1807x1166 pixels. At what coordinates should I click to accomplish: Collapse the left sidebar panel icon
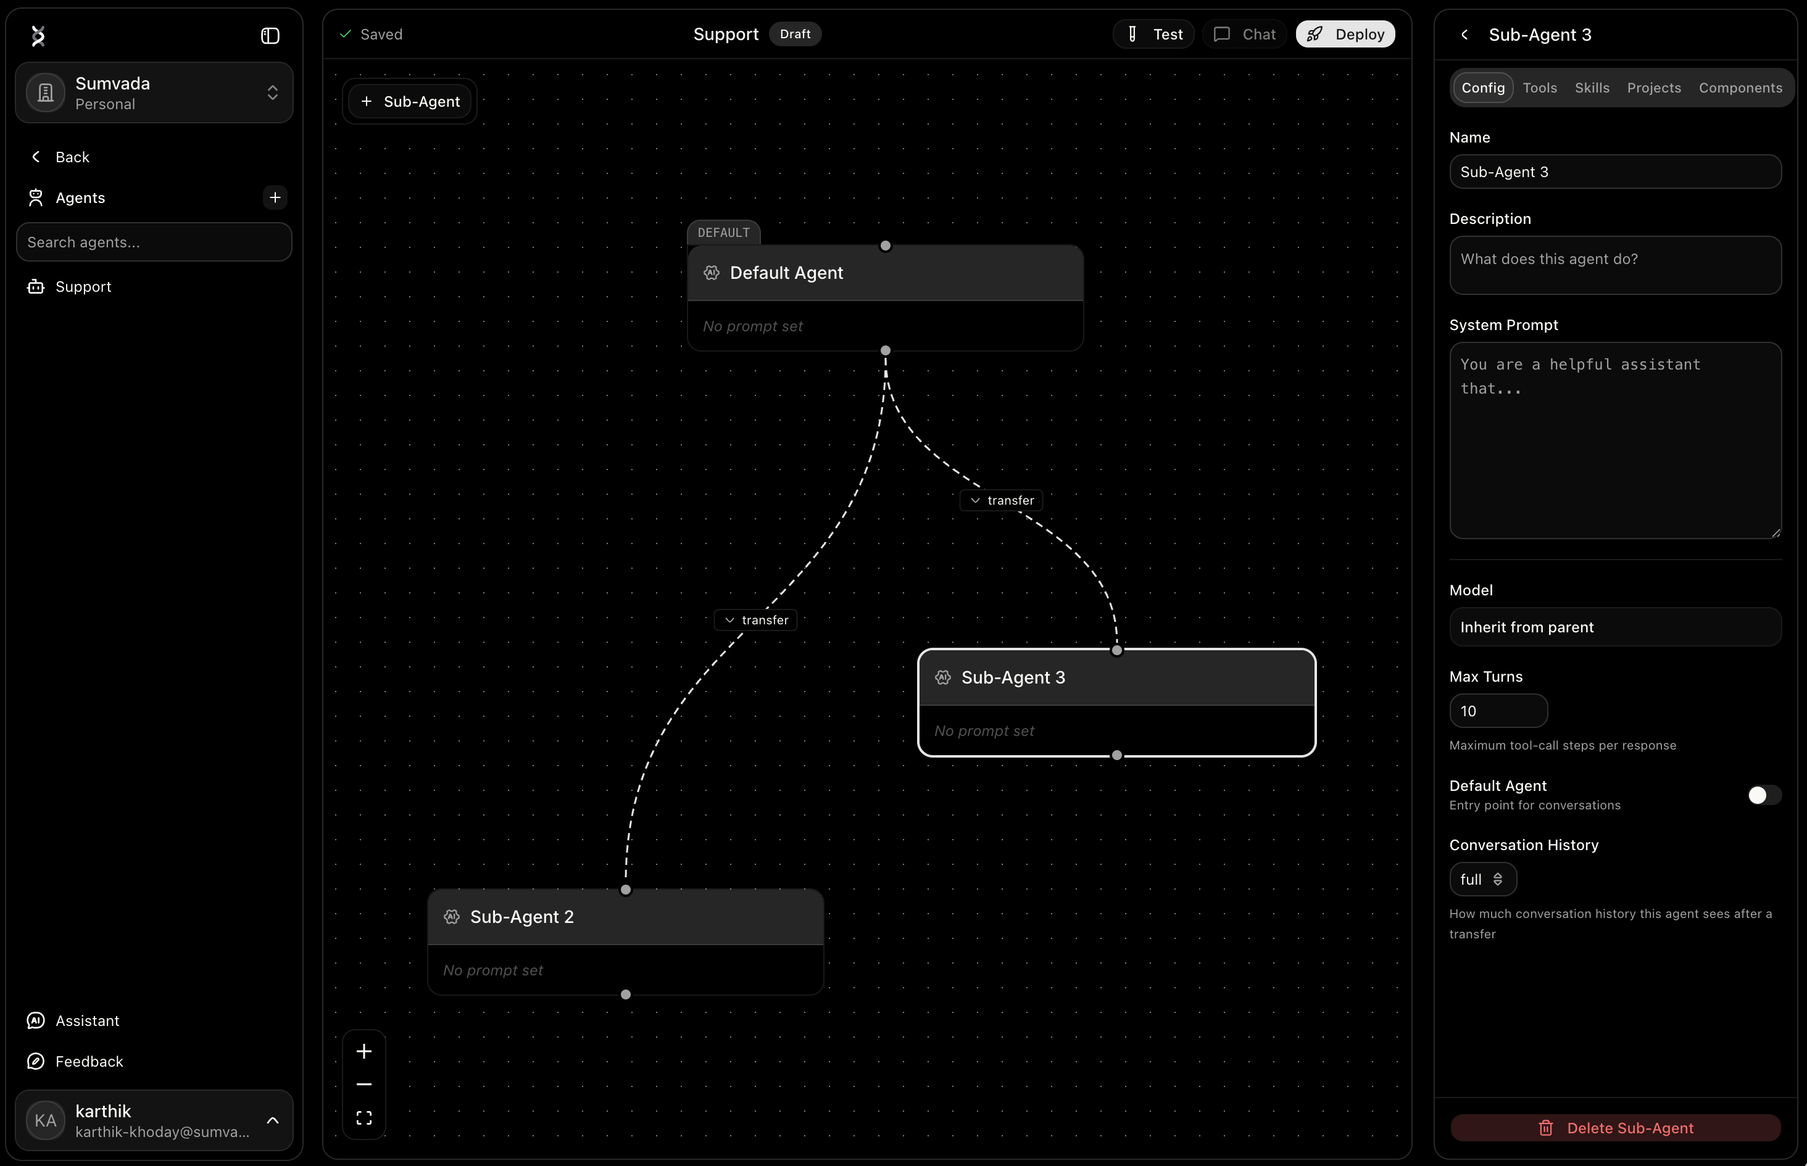coord(270,36)
